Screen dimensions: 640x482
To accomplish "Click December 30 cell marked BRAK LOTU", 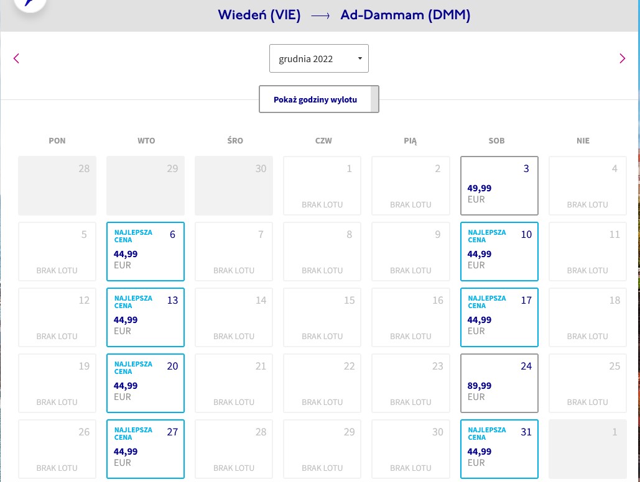I will click(410, 449).
